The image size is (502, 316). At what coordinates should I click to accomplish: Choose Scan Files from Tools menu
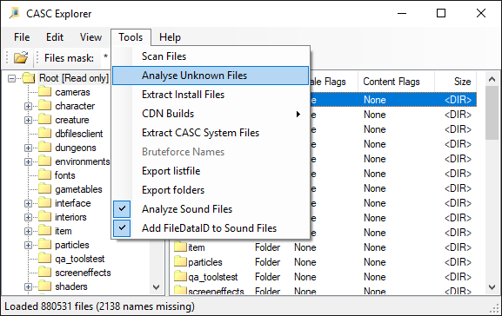click(x=211, y=56)
